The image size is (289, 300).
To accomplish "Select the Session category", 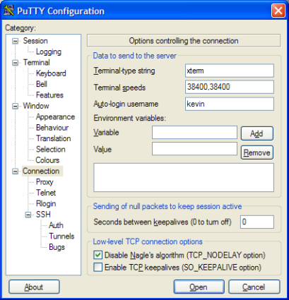I will [35, 41].
